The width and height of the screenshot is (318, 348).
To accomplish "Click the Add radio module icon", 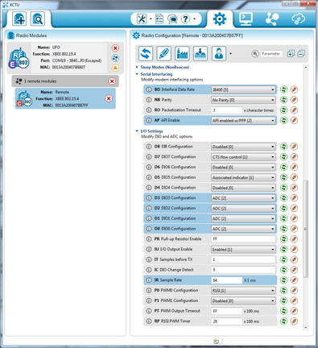I will [19, 19].
